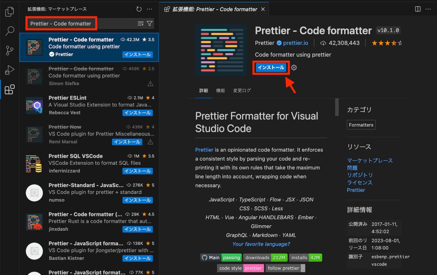Open the マーケットプレース resource link
The image size is (437, 275).
pyautogui.click(x=370, y=160)
